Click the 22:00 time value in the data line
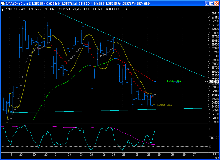Screen dimensions: 220x160 tap(8, 9)
